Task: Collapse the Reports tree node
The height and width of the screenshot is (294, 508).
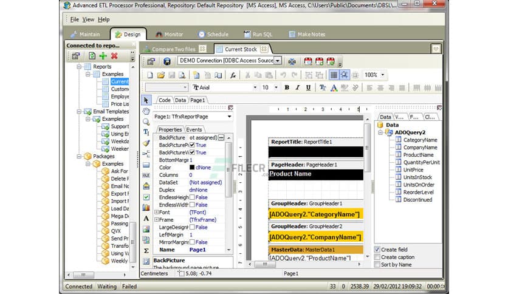Action: 79,67
